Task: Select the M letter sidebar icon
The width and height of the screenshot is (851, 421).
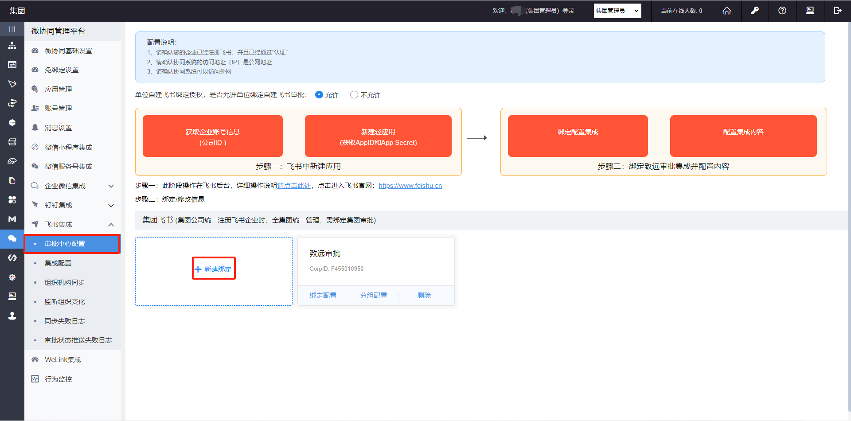Action: pyautogui.click(x=12, y=219)
